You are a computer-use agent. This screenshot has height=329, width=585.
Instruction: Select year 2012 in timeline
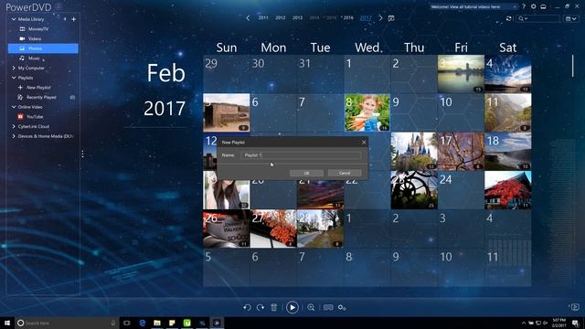click(x=281, y=18)
